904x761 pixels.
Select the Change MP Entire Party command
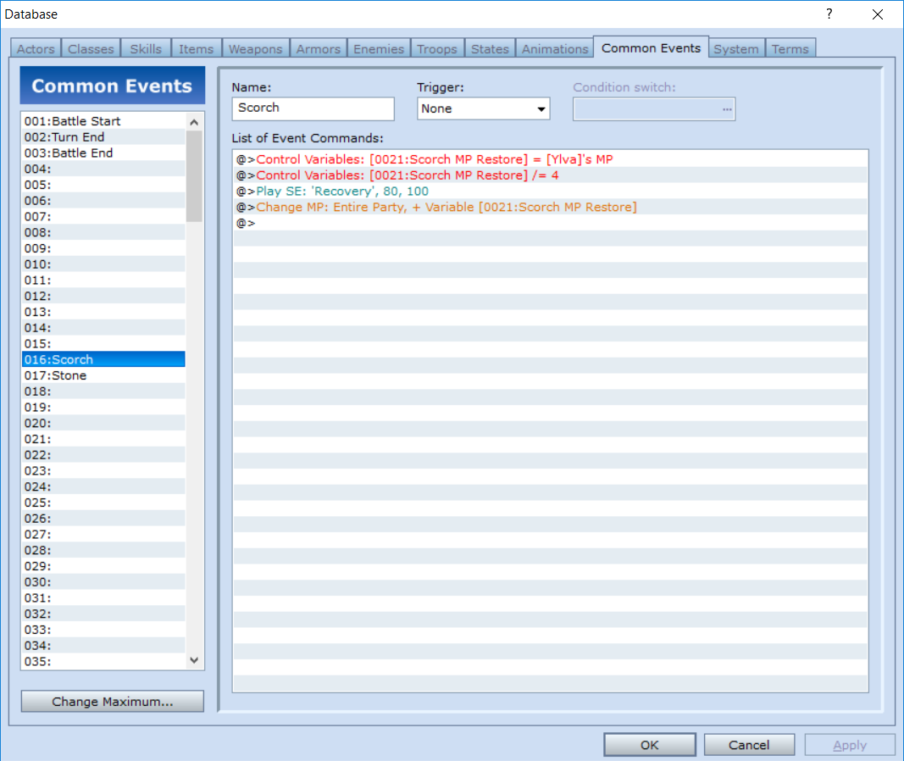(551, 207)
